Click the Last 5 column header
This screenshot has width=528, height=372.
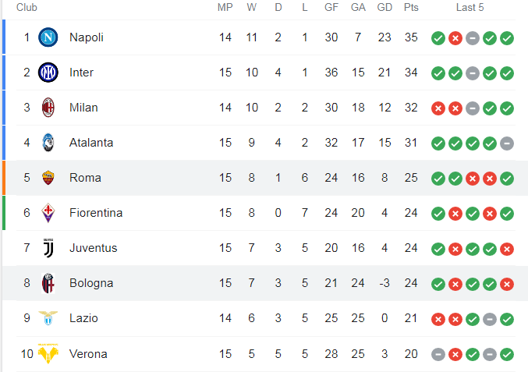(470, 7)
